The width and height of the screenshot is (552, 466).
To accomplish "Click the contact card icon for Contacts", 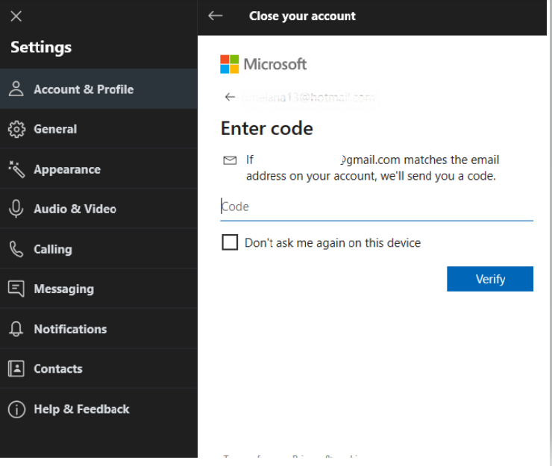I will tap(16, 368).
